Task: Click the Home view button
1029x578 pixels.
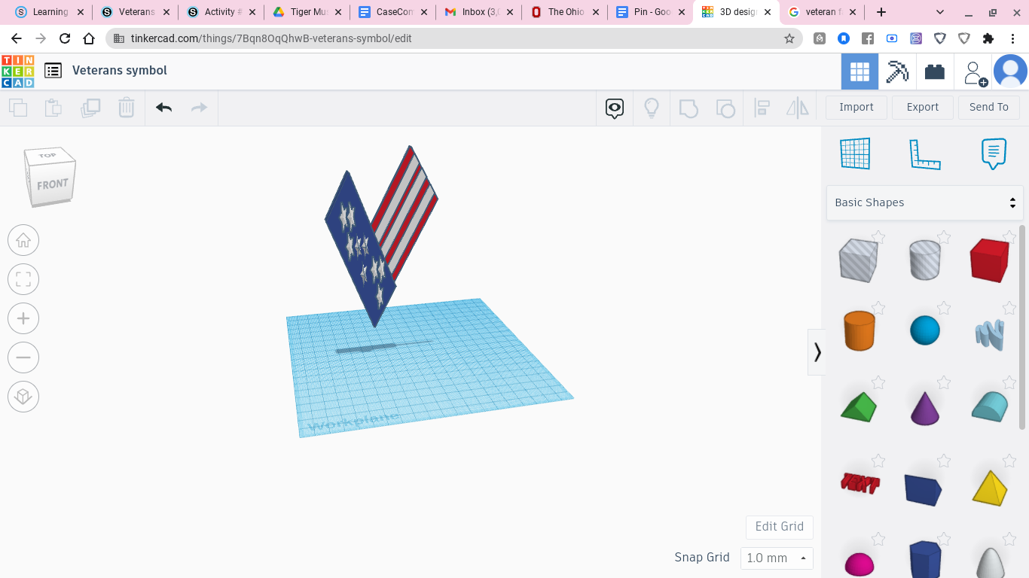Action: (x=23, y=240)
